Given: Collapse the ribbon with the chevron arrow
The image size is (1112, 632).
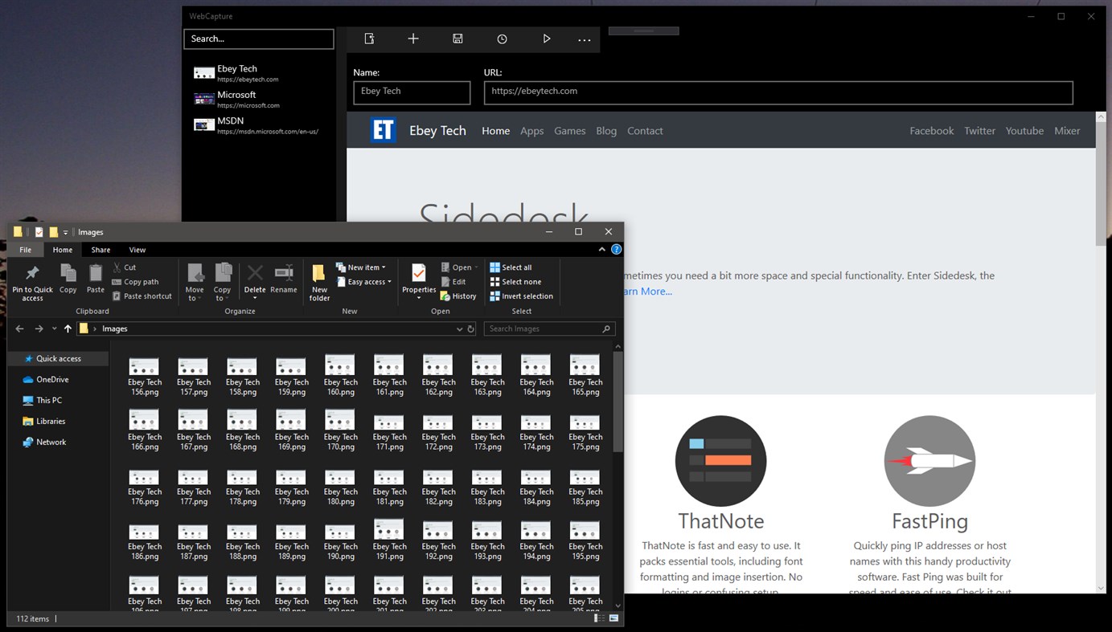Looking at the screenshot, I should click(601, 249).
